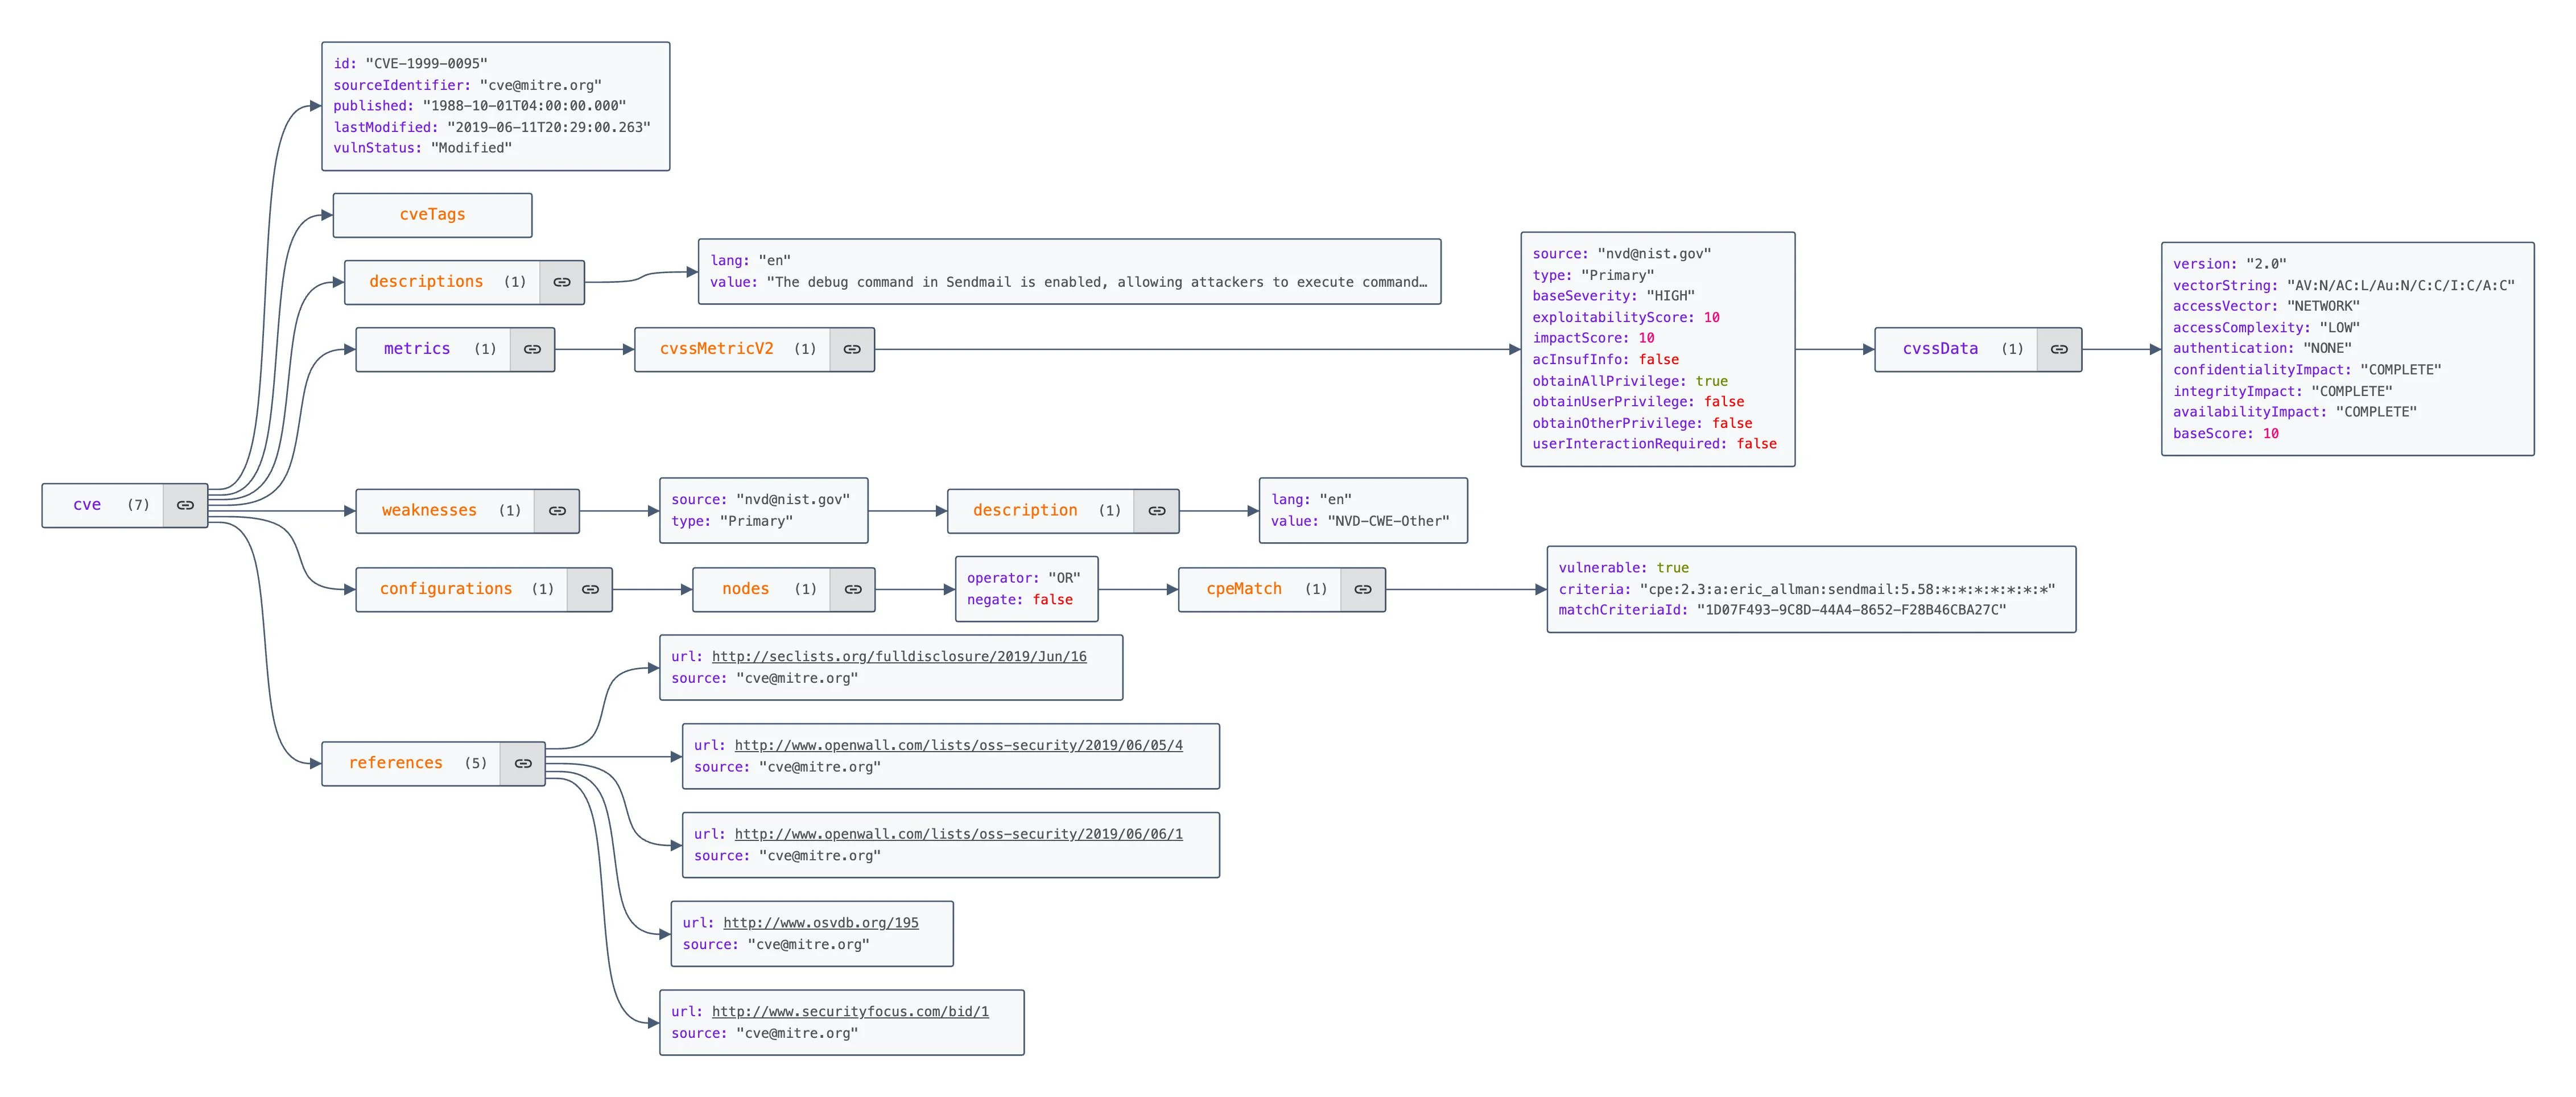Click the sourceIdentifier "cve@mitre.org" value
The image size is (2576, 1097).
coord(540,86)
